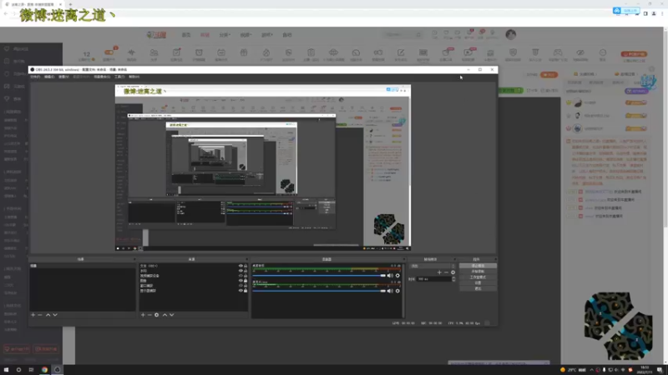668x375 pixels.
Task: Toggle visibility of second source in list
Action: point(240,271)
